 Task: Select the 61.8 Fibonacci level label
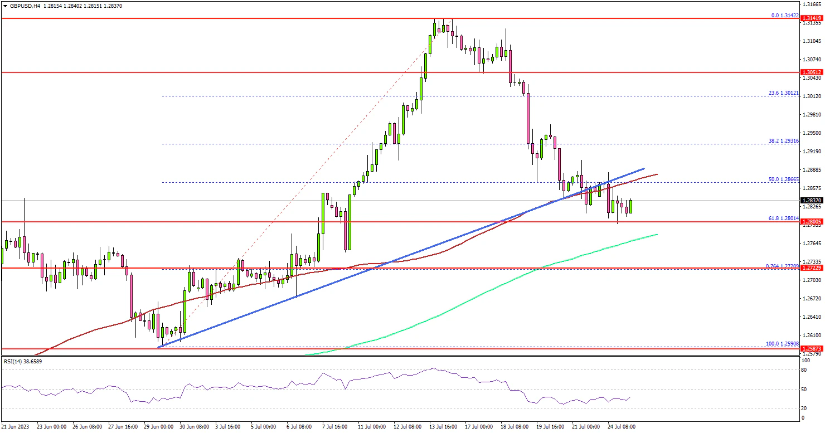click(784, 218)
